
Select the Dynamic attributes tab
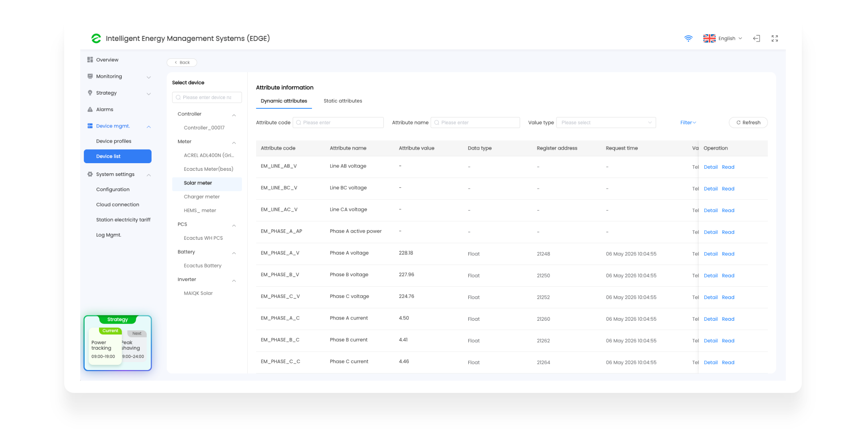point(284,101)
